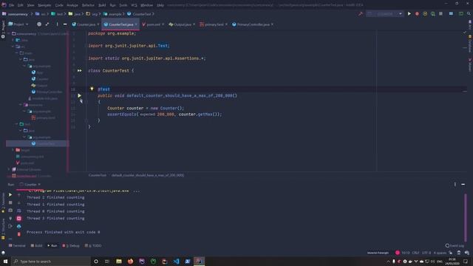Open Event Log from status bar

(455, 245)
